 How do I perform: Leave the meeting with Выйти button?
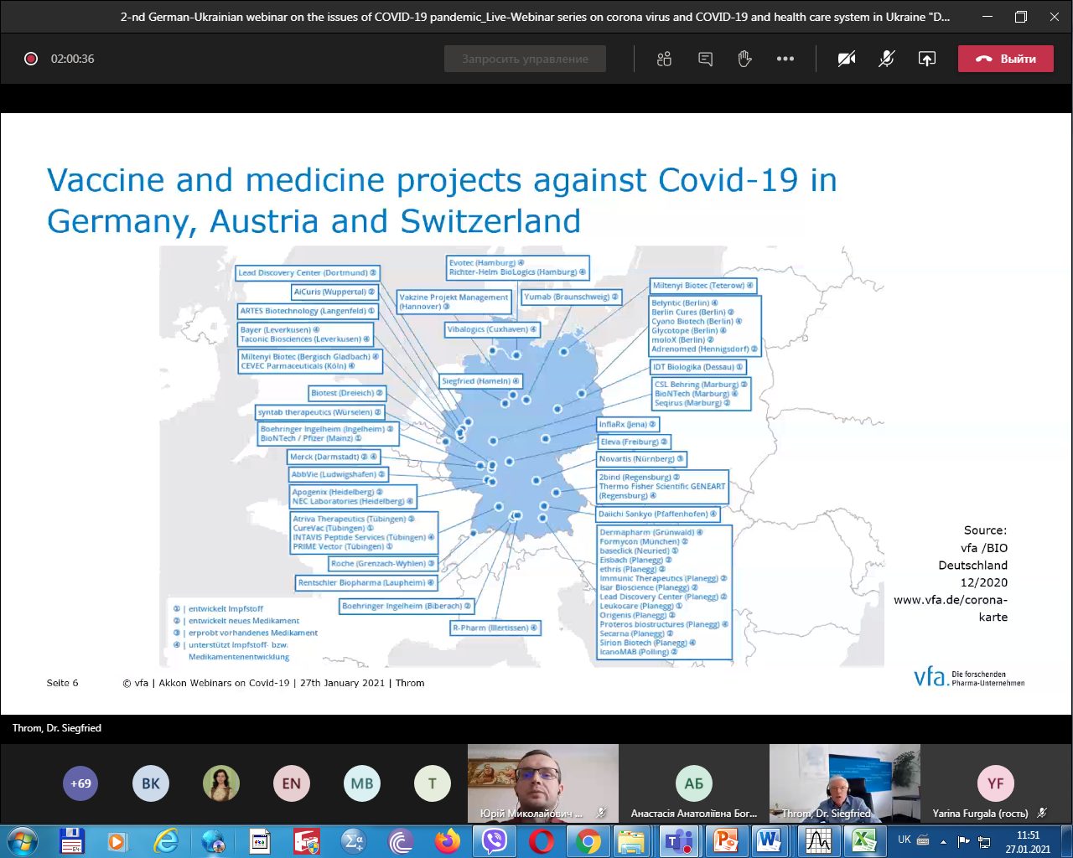tap(1005, 59)
